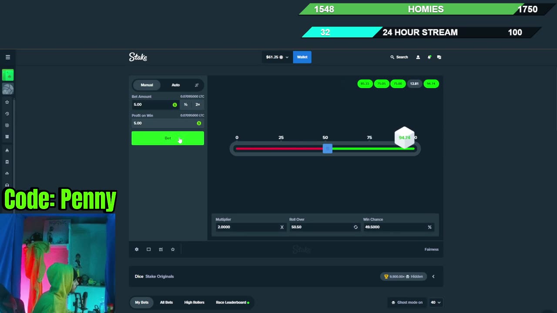Open Recent history clock icon in sidebar
557x313 pixels.
point(7,113)
